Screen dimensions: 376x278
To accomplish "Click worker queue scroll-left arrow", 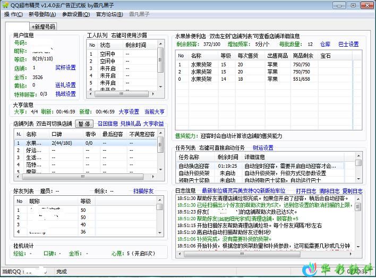I will pos(90,94).
